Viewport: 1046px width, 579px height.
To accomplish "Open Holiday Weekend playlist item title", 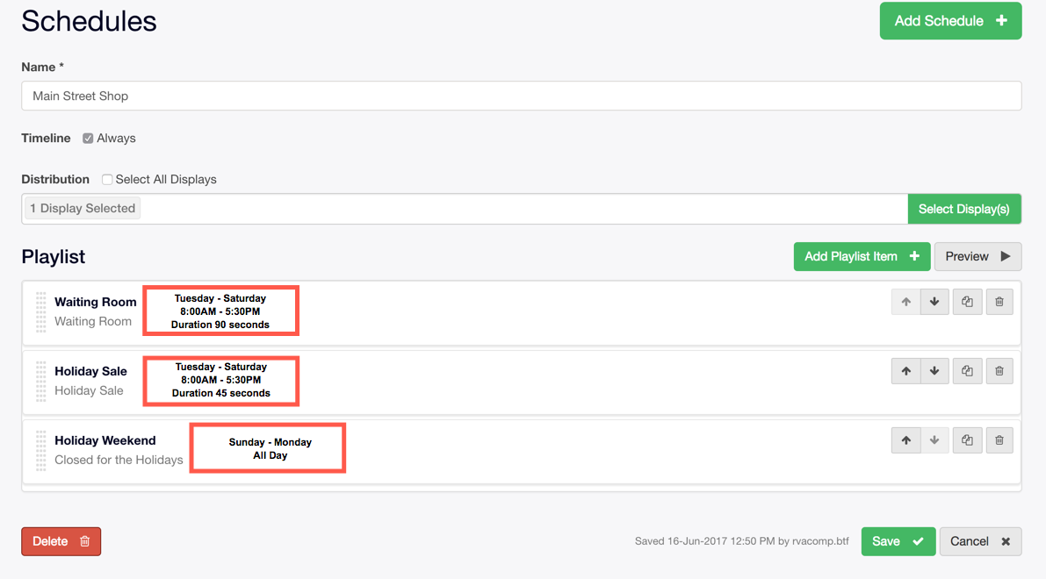I will pyautogui.click(x=105, y=440).
